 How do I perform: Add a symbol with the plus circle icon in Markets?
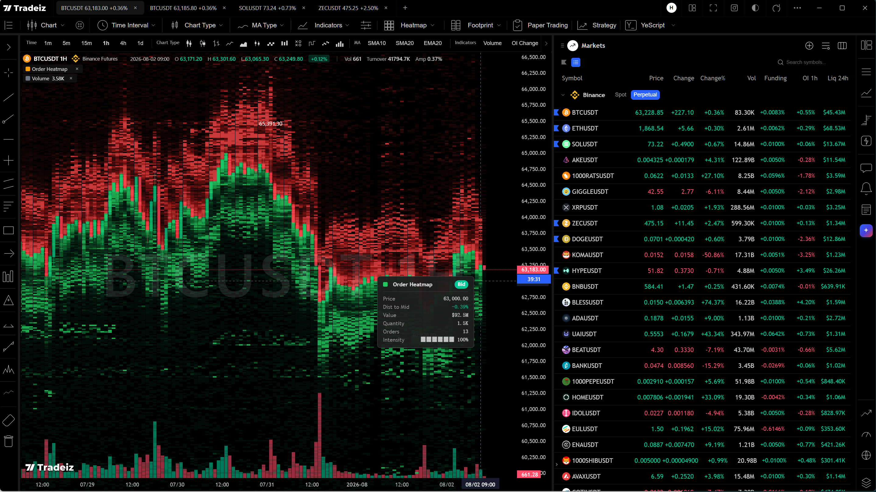(809, 46)
